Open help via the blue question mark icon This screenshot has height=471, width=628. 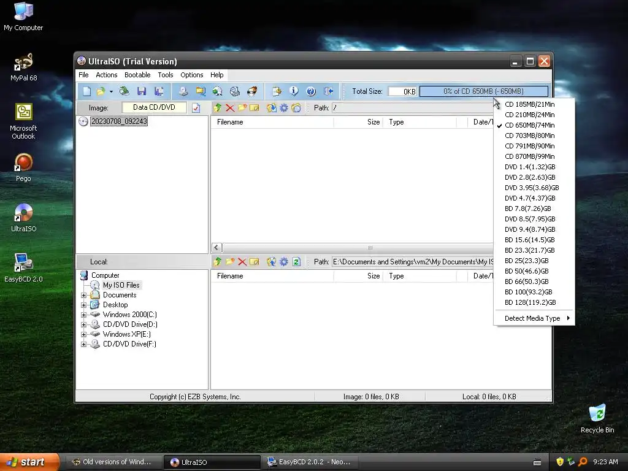click(x=311, y=91)
